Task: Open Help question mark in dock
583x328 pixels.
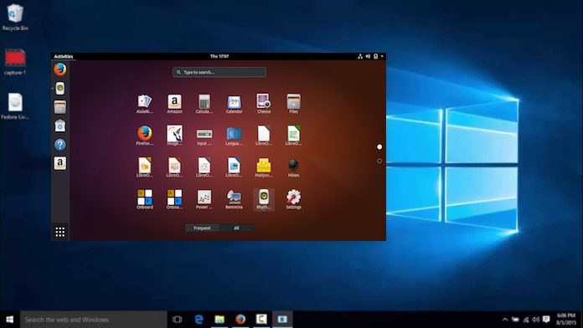Action: tap(59, 145)
